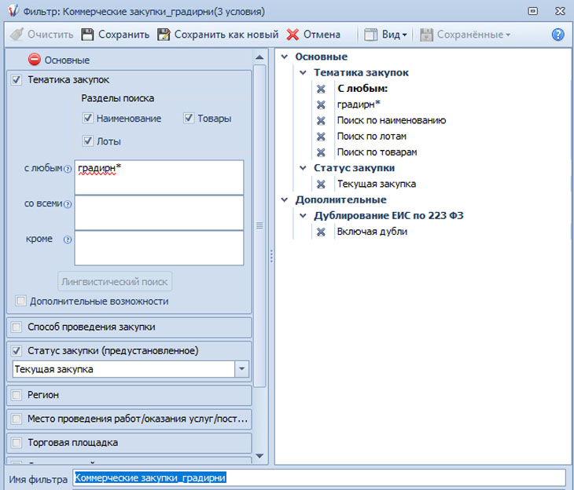Delete 'Поиск по наименованию' condition via X icon
Screen dimensions: 574x490
click(x=321, y=120)
